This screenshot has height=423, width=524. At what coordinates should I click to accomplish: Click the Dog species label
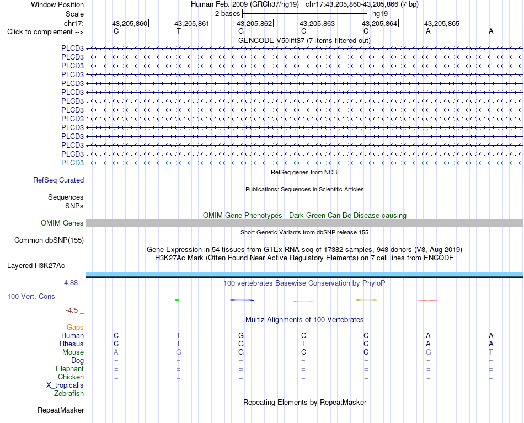[78, 360]
